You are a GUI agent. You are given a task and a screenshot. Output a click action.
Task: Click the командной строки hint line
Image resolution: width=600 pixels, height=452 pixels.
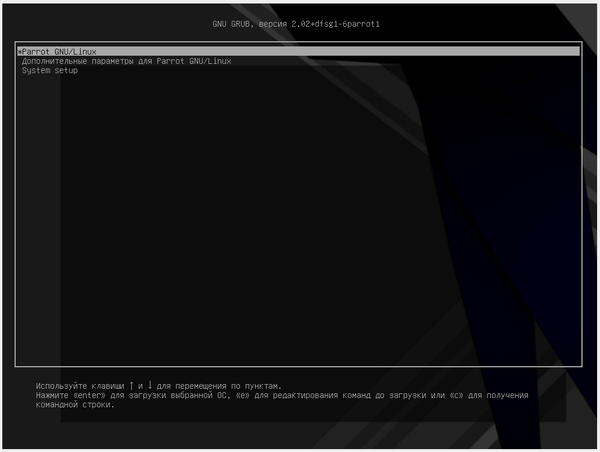(75, 404)
